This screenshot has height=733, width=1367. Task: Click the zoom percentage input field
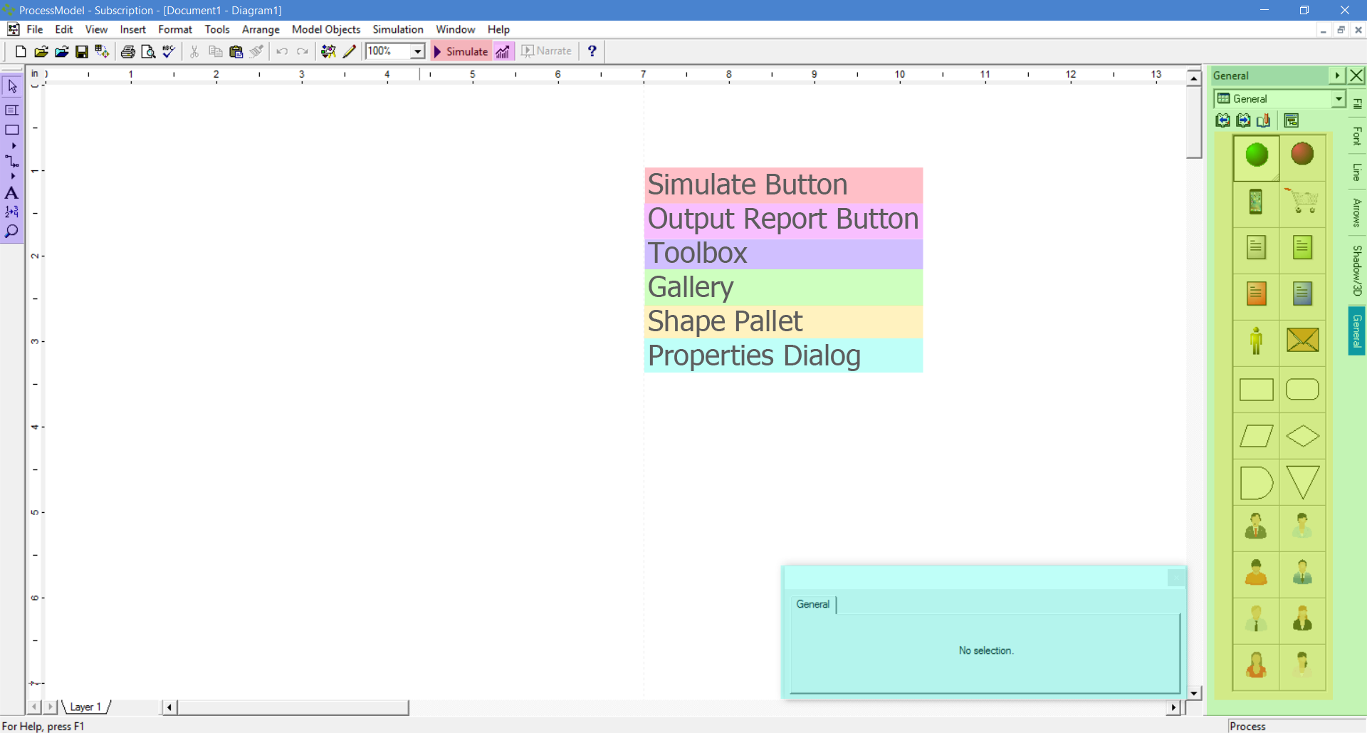pyautogui.click(x=387, y=51)
